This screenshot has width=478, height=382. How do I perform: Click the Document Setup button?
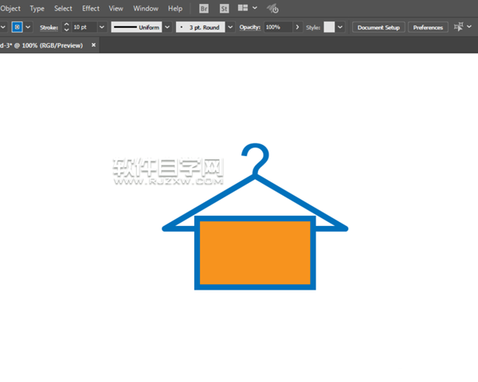pyautogui.click(x=378, y=27)
